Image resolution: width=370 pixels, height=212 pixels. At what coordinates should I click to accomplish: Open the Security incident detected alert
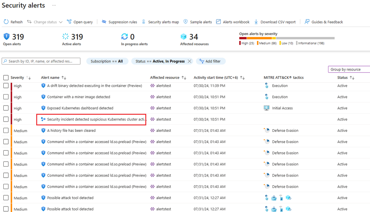point(96,119)
